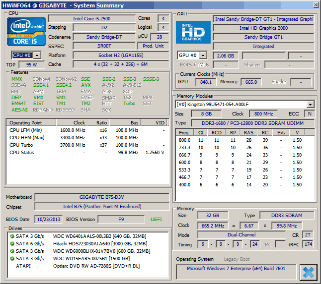
Task: Click the Socket H2 (LGA1155) platform field
Action: [x=121, y=56]
